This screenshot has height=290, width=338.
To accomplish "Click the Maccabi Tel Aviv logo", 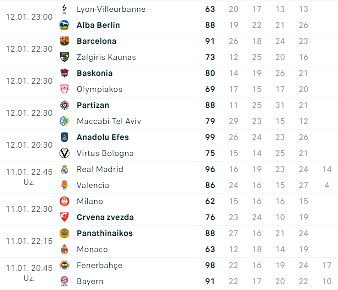I will (64, 121).
